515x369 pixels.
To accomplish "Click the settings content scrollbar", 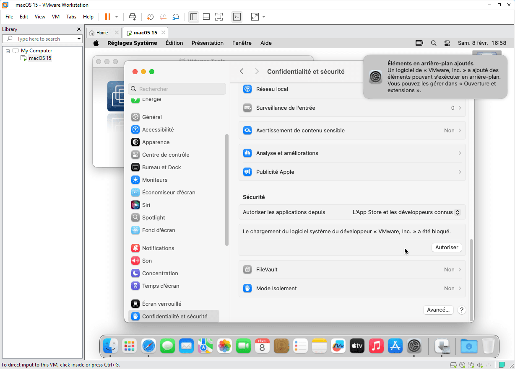I will 471,279.
